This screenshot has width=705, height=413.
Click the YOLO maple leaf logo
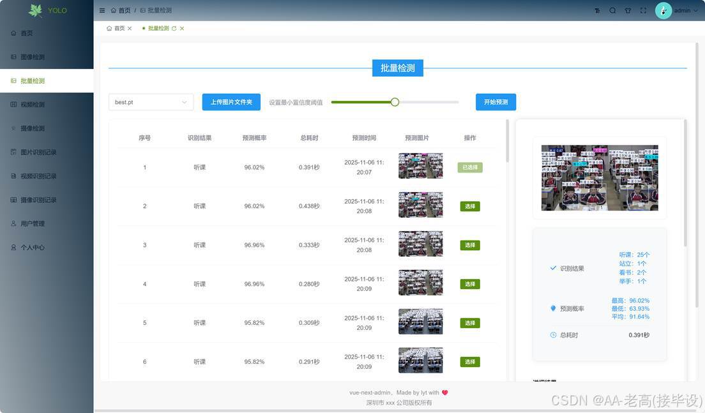(x=36, y=10)
